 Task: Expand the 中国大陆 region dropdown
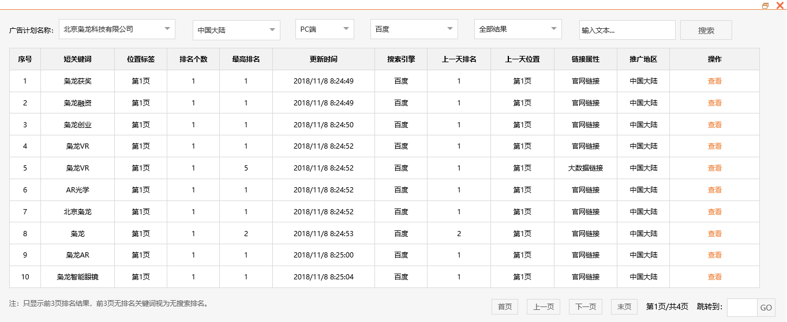(x=237, y=30)
